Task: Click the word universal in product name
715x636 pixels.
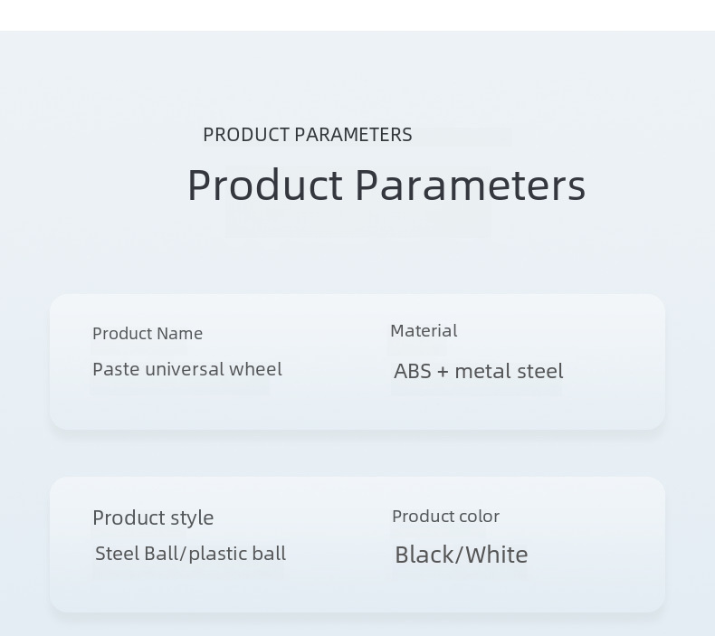Action: click(185, 369)
